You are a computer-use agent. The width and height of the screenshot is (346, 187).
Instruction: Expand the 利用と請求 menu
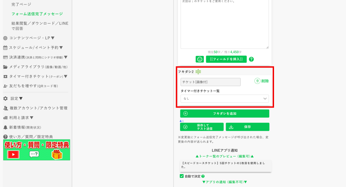tap(31, 118)
